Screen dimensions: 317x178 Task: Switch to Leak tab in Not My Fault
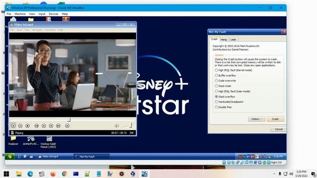pos(233,40)
